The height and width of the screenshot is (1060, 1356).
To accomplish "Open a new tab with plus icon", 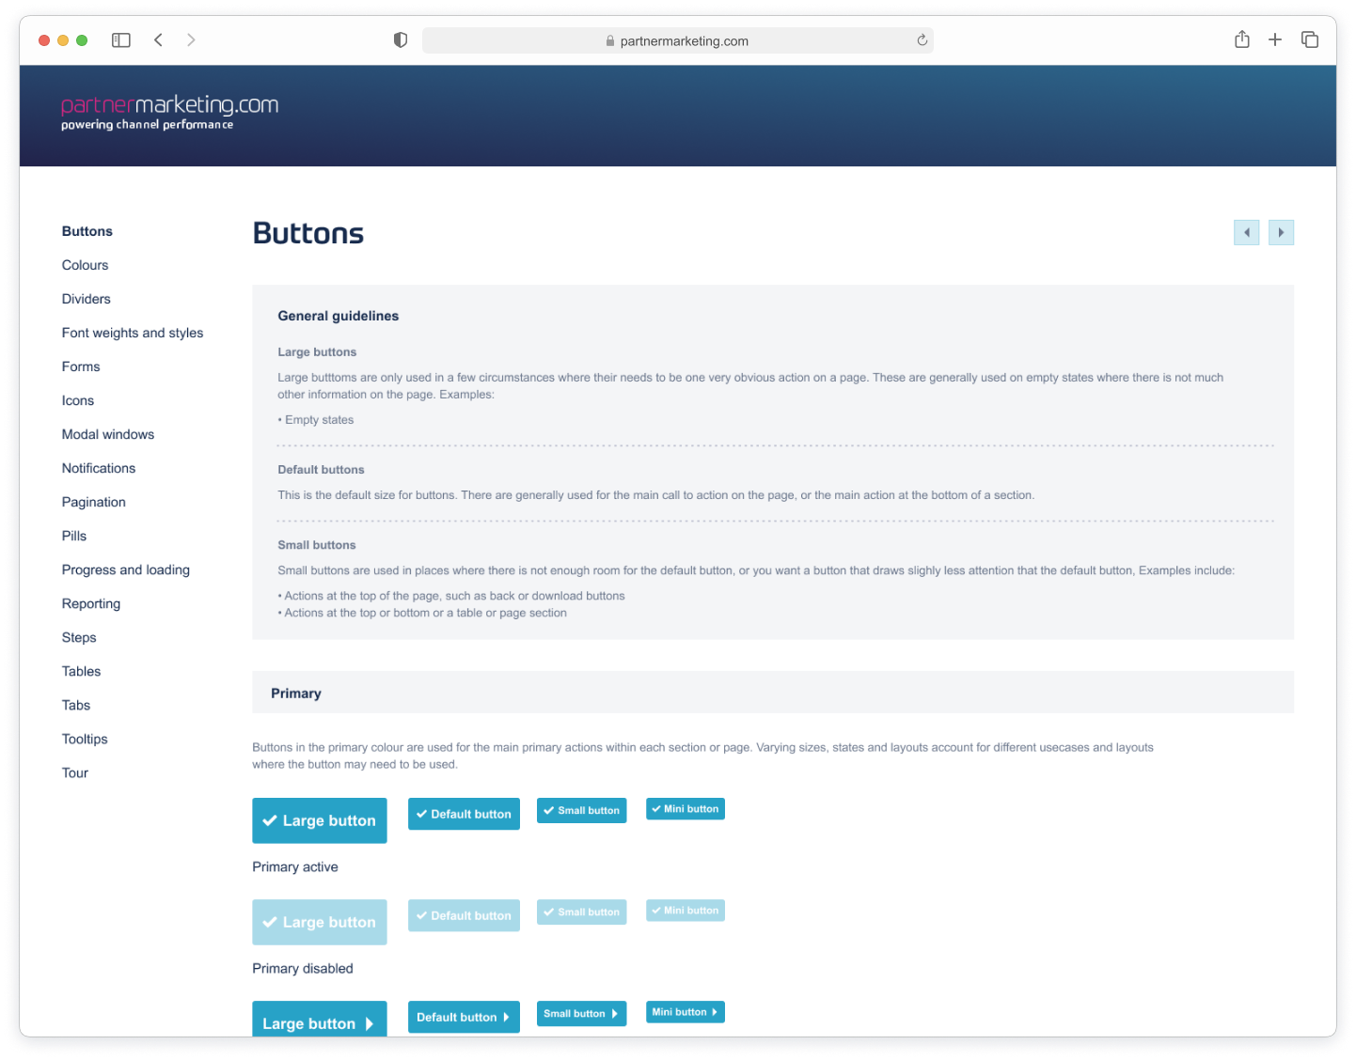I will pos(1275,39).
